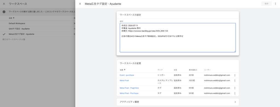Click the 追加済み status for Meta Pixel - Purchase
280x107 pixels.
pos(177,93)
